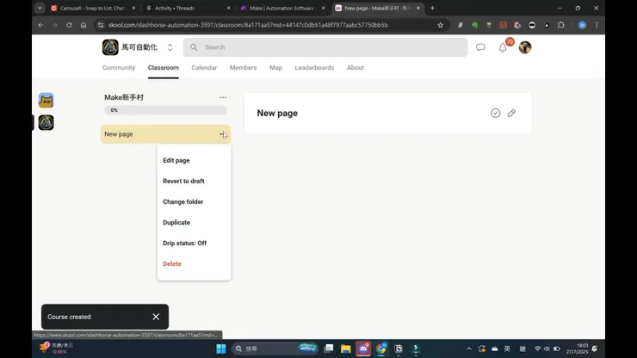Switch to Carousell browser tab
Viewport: 637px width, 358px height.
coord(92,8)
